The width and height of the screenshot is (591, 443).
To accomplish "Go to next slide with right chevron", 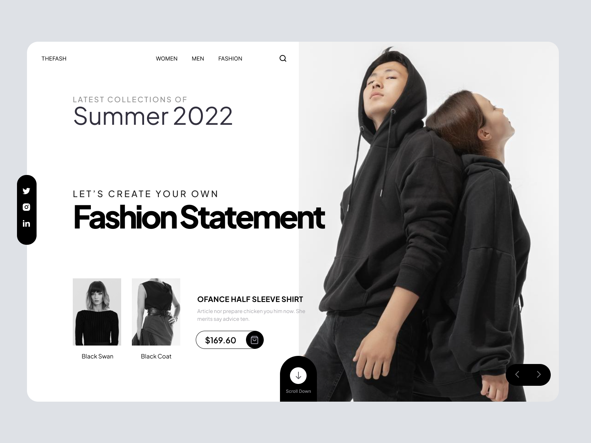I will 539,375.
